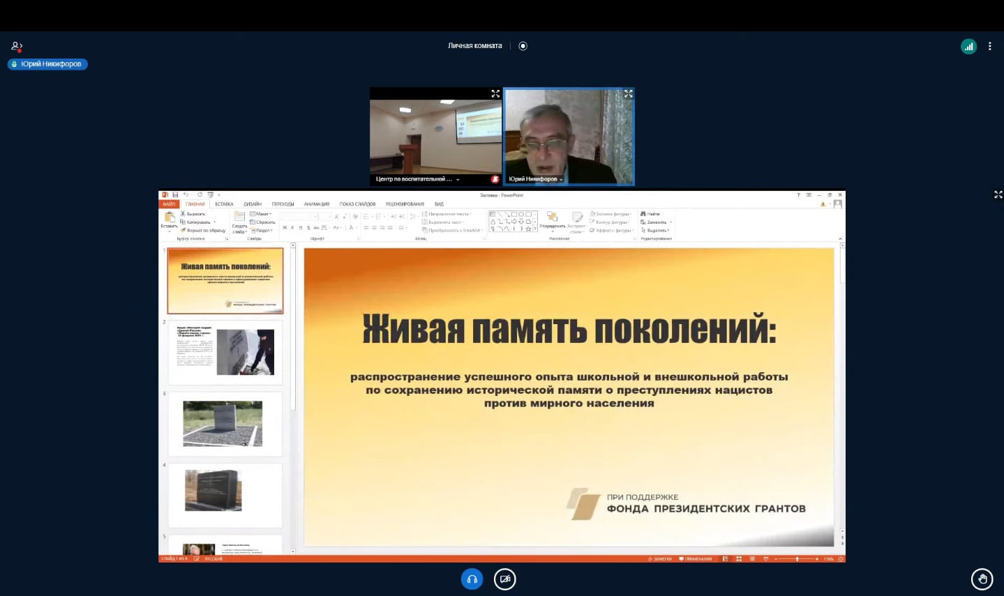Toggle the headphones audio button
This screenshot has height=596, width=1004.
tap(472, 579)
